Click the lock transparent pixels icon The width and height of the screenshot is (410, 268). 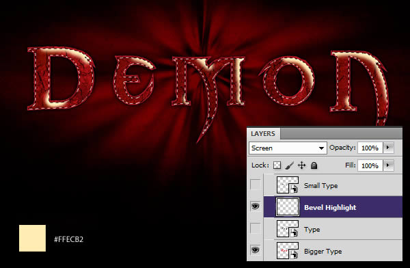[x=277, y=165]
